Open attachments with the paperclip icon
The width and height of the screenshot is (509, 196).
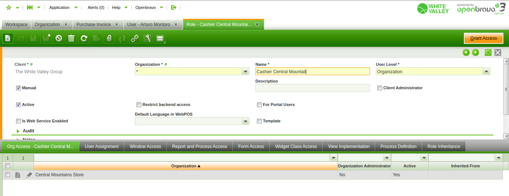[109, 38]
